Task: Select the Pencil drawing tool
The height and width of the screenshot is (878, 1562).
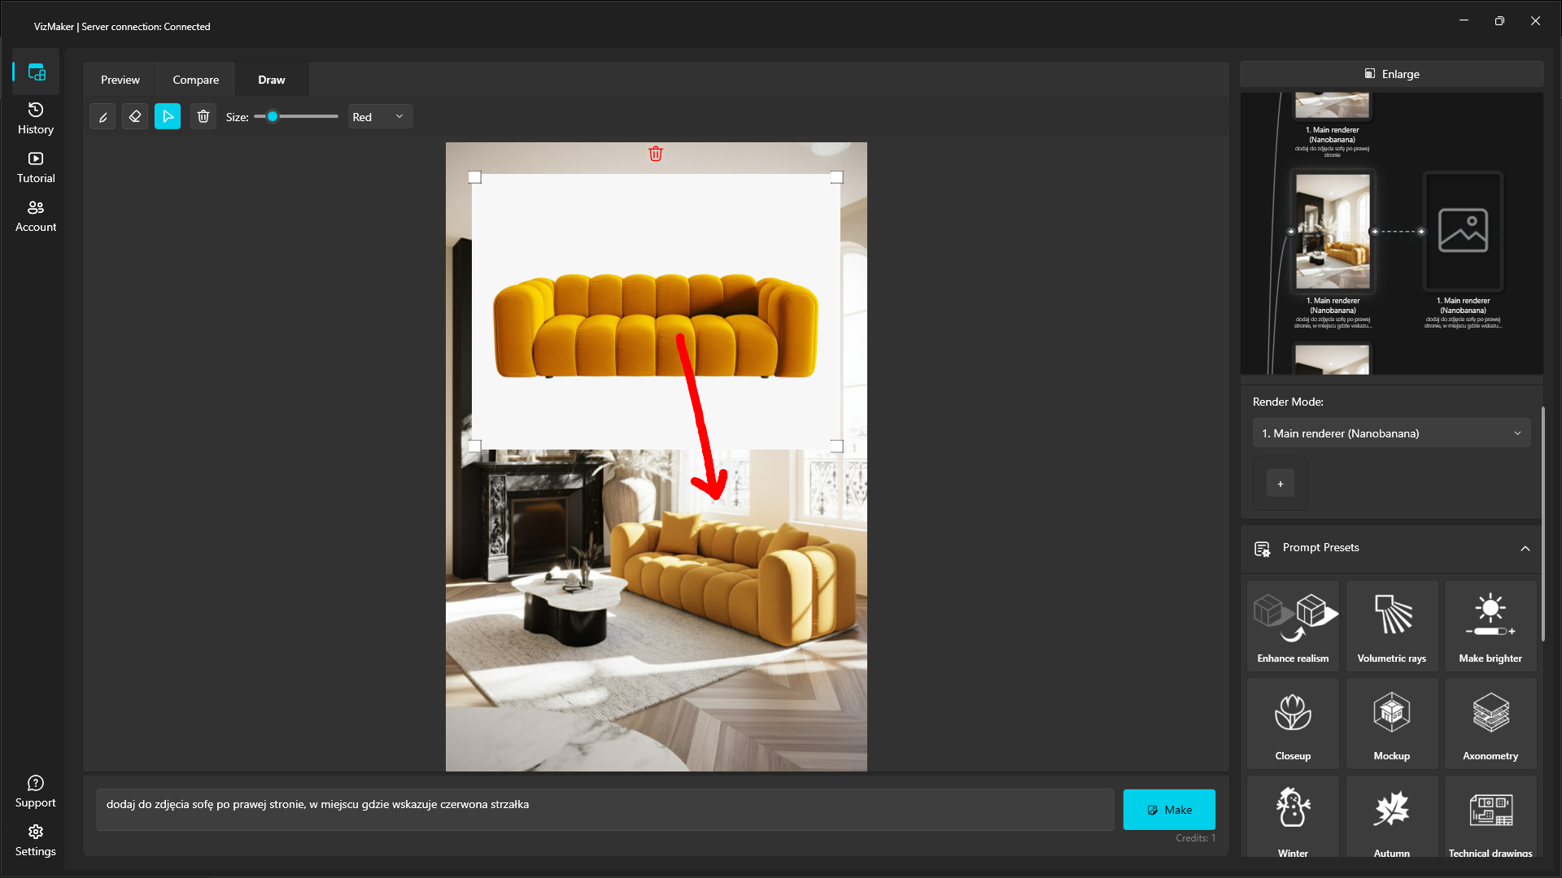Action: [x=103, y=116]
